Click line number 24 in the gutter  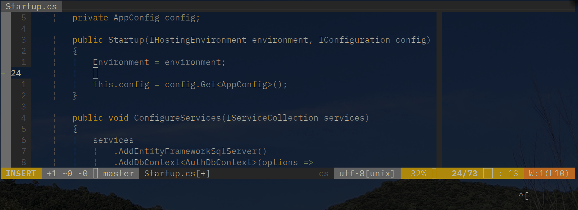[x=17, y=73]
